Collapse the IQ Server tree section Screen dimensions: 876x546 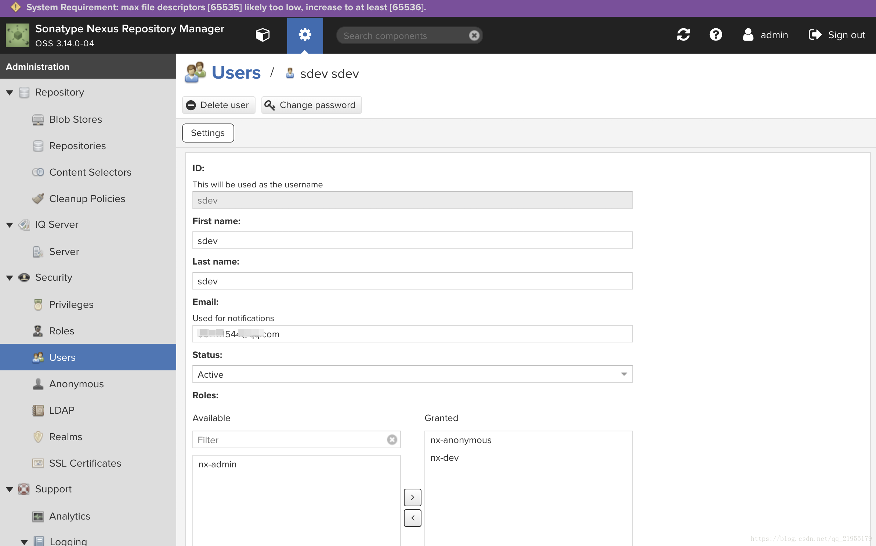(x=10, y=225)
